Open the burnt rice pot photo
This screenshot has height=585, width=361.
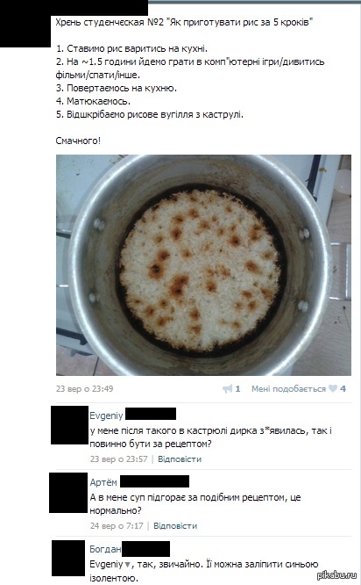pos(203,265)
